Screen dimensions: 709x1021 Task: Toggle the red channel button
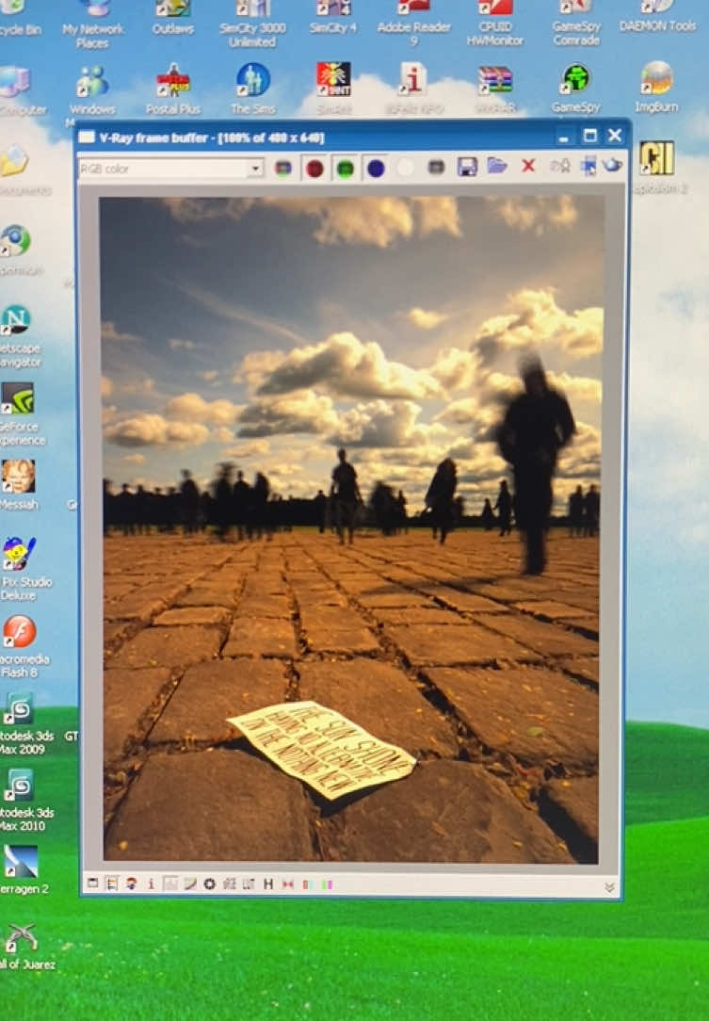tap(315, 169)
